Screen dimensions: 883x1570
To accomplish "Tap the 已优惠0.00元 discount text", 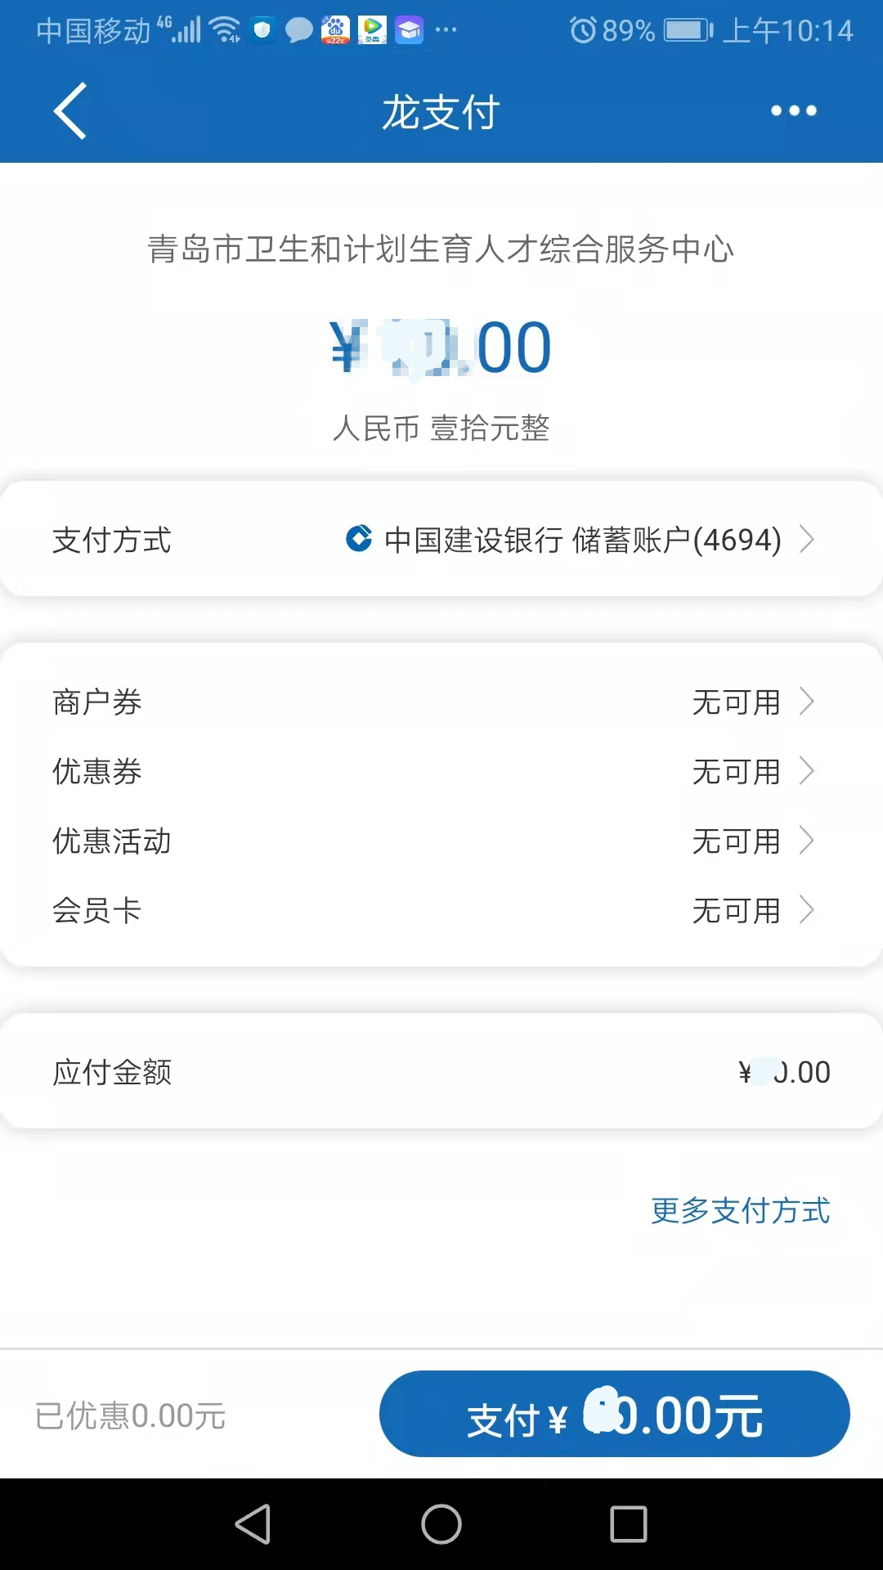I will click(131, 1415).
